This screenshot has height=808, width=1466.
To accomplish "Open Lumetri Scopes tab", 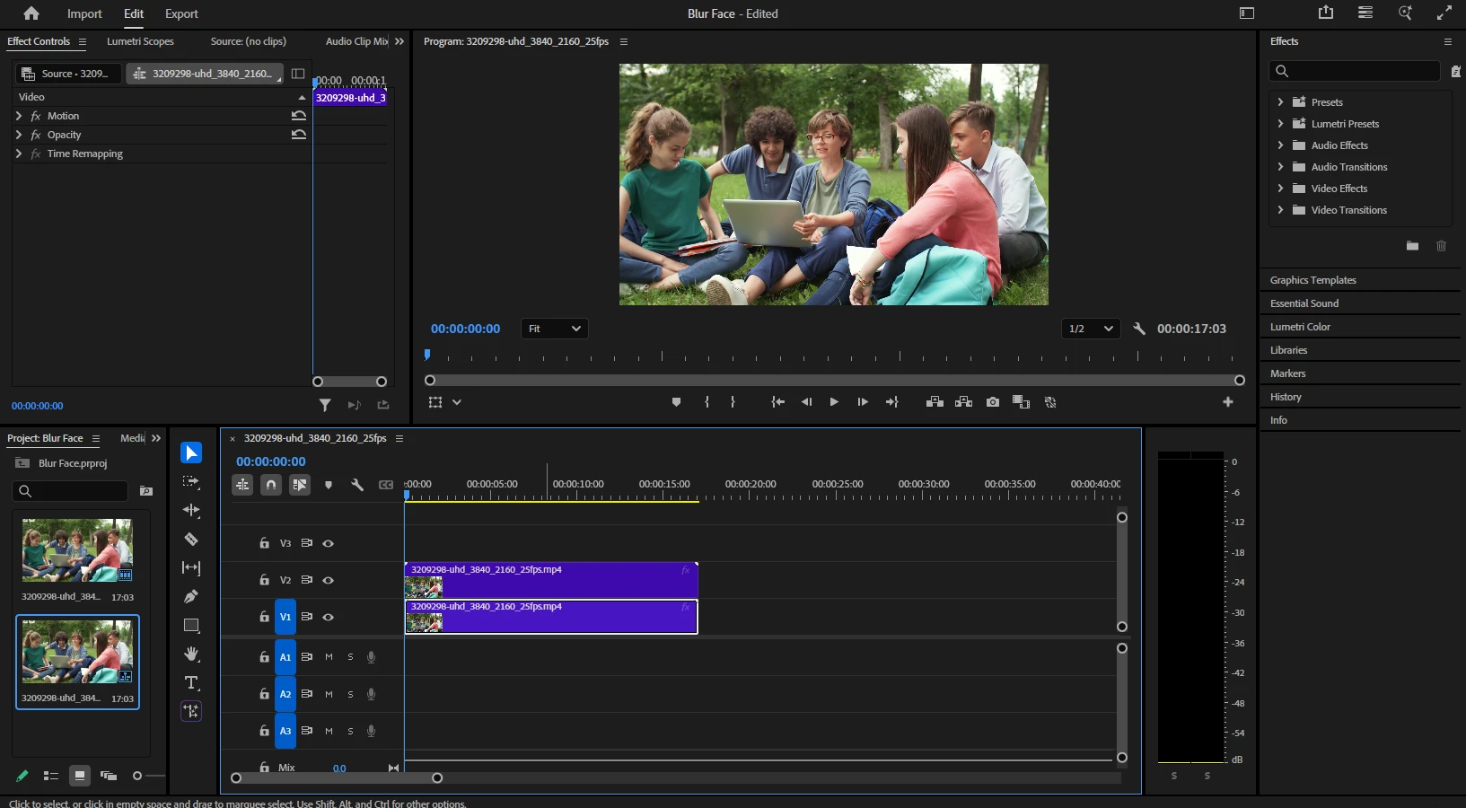I will 140,41.
